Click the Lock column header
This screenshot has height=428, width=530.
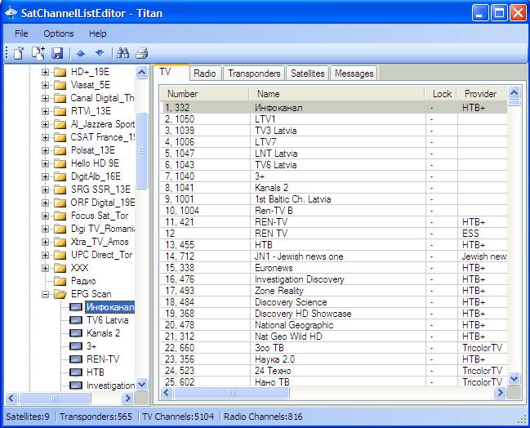click(x=441, y=94)
